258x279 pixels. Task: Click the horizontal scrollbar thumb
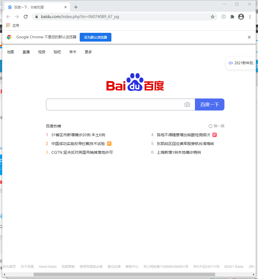(x=124, y=274)
